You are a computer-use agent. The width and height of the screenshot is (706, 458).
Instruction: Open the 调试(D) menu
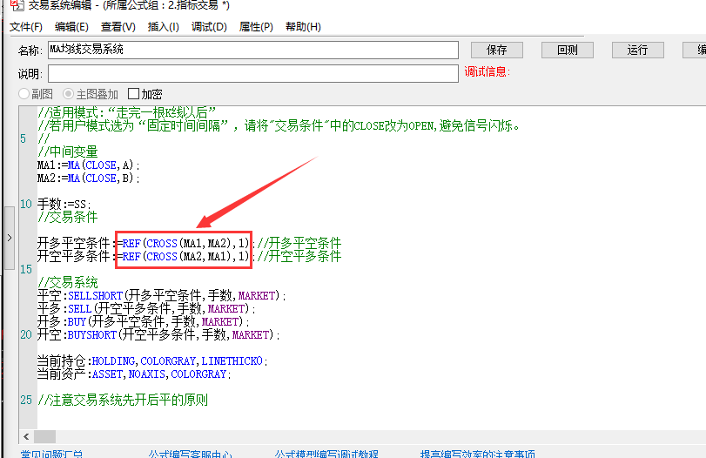(209, 27)
